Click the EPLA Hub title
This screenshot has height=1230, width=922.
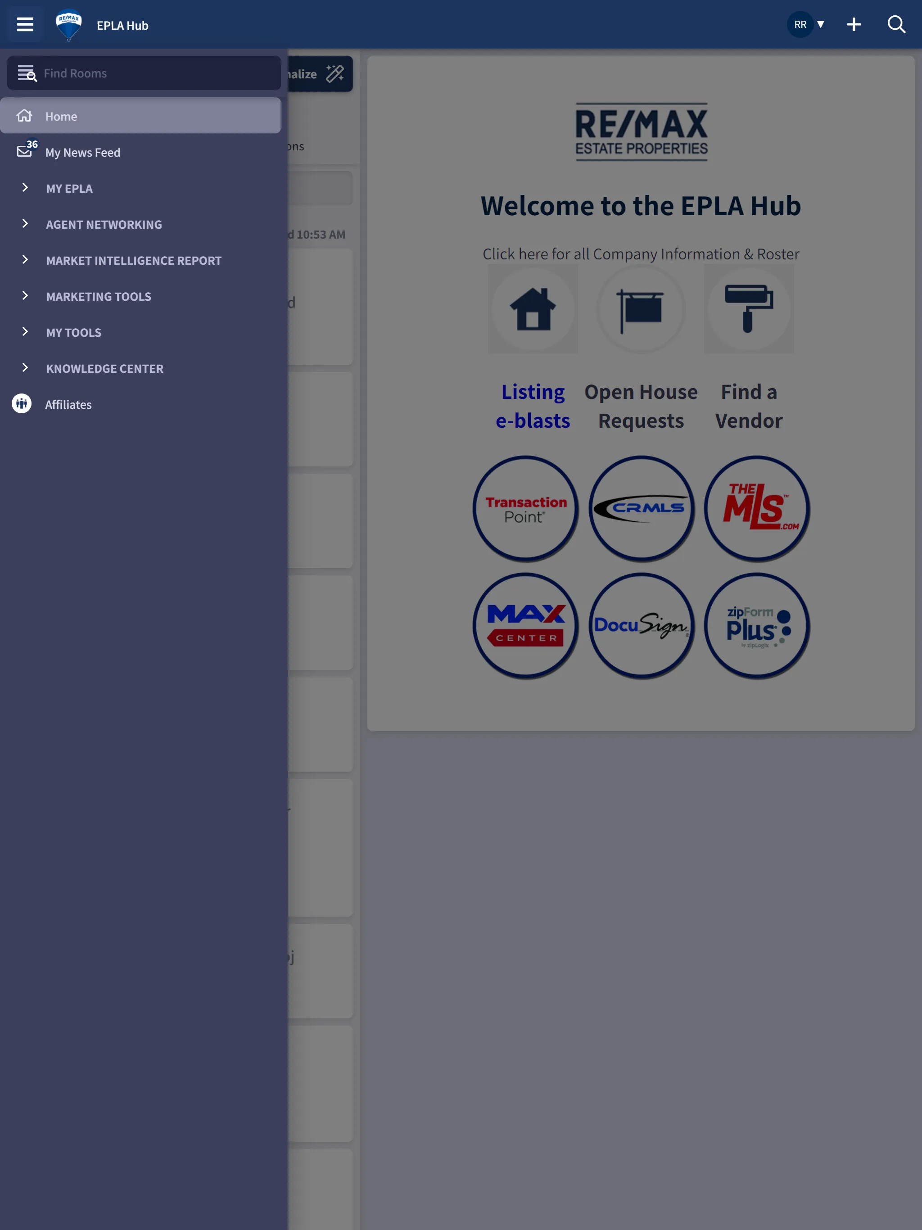click(122, 26)
